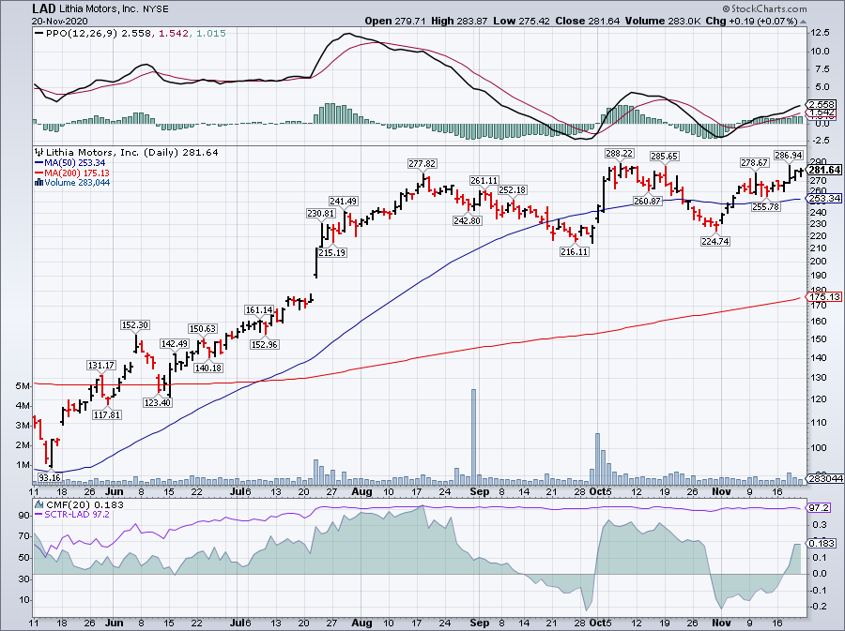
Task: Click the 285.65 price label
Action: click(x=665, y=156)
